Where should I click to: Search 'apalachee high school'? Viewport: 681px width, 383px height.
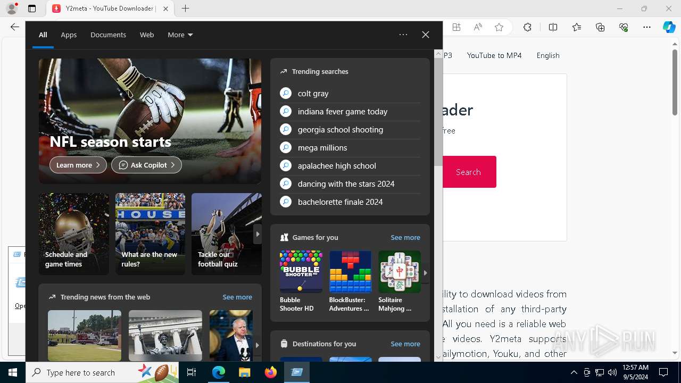pos(350,165)
